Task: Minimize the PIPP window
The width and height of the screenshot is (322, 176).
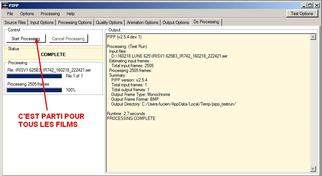Action: click(304, 6)
